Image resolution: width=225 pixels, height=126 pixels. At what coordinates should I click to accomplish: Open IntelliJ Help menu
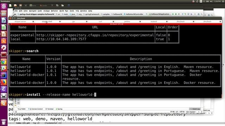(90, 11)
